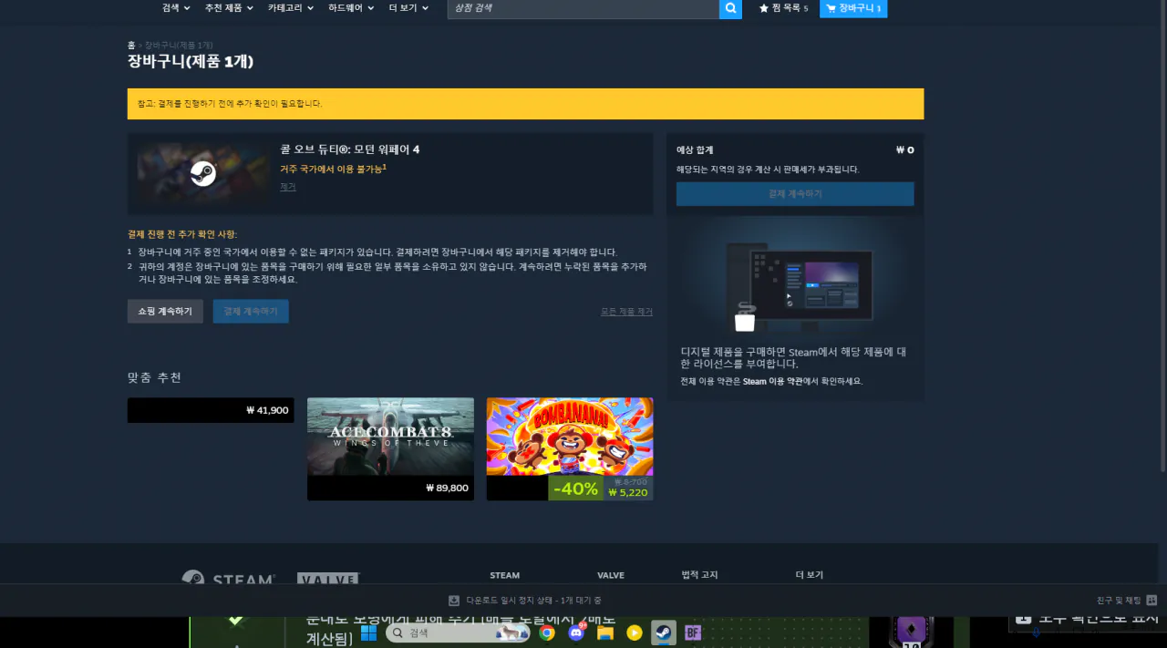Click the yellow checkout notice banner text

point(230,104)
